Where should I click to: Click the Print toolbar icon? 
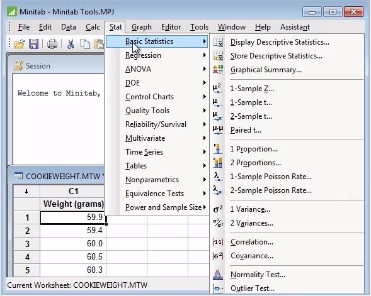point(52,44)
